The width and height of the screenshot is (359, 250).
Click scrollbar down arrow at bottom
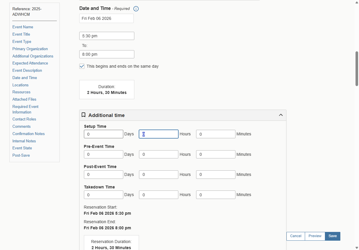pyautogui.click(x=357, y=248)
